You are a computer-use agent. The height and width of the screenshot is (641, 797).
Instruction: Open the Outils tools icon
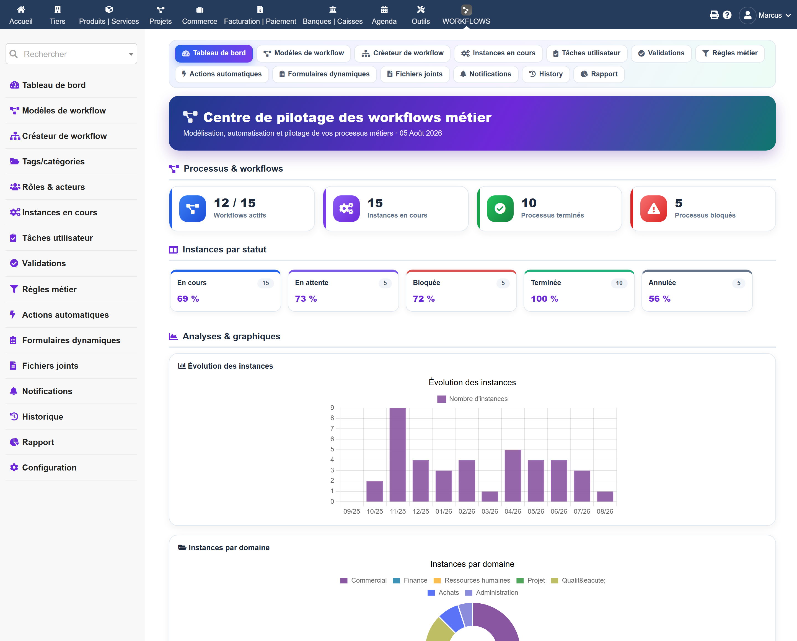(421, 9)
